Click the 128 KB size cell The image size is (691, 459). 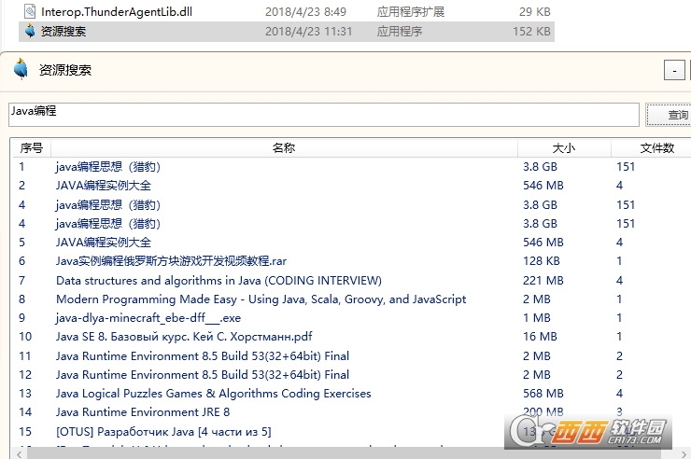coord(542,261)
